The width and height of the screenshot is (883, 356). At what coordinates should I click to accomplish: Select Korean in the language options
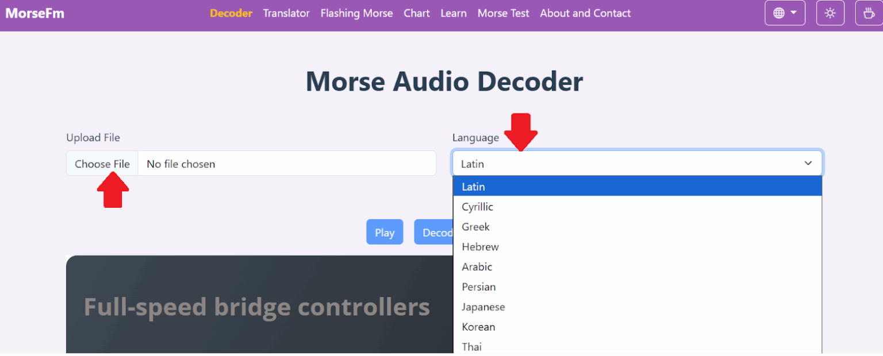pos(478,326)
